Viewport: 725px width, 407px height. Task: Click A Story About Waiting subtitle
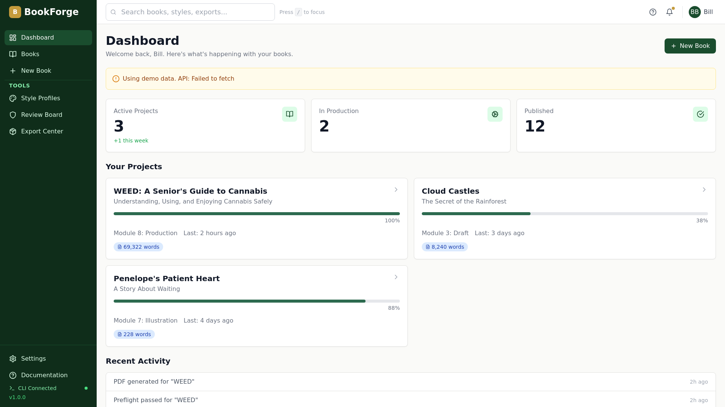[x=147, y=289]
